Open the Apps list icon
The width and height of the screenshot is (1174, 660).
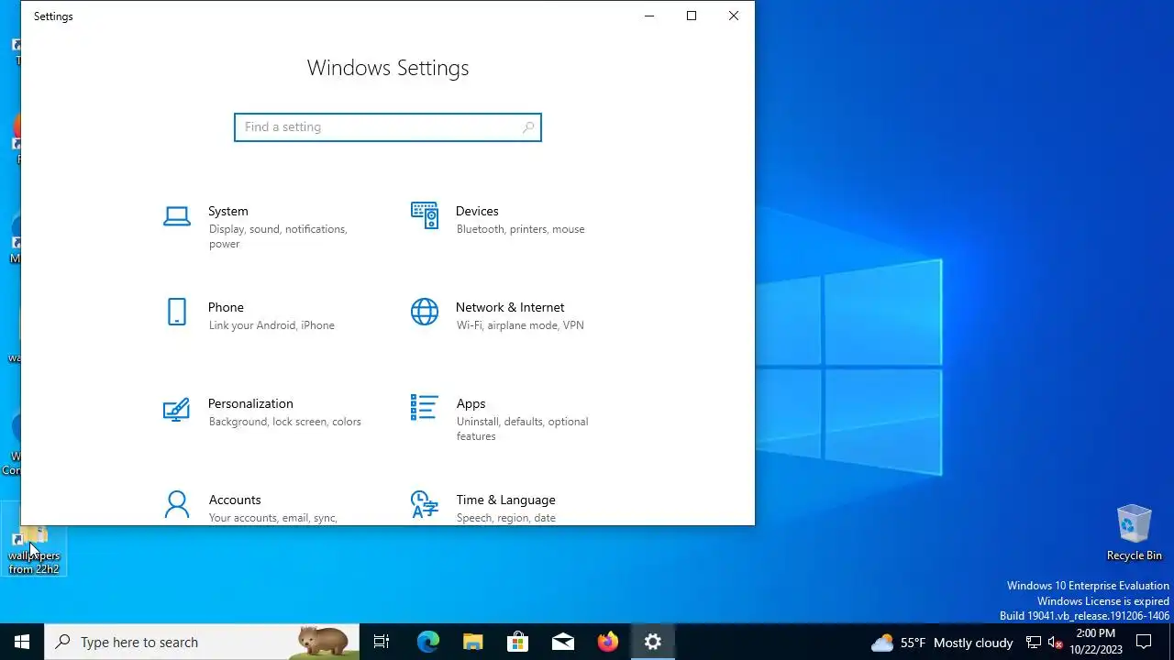click(424, 408)
